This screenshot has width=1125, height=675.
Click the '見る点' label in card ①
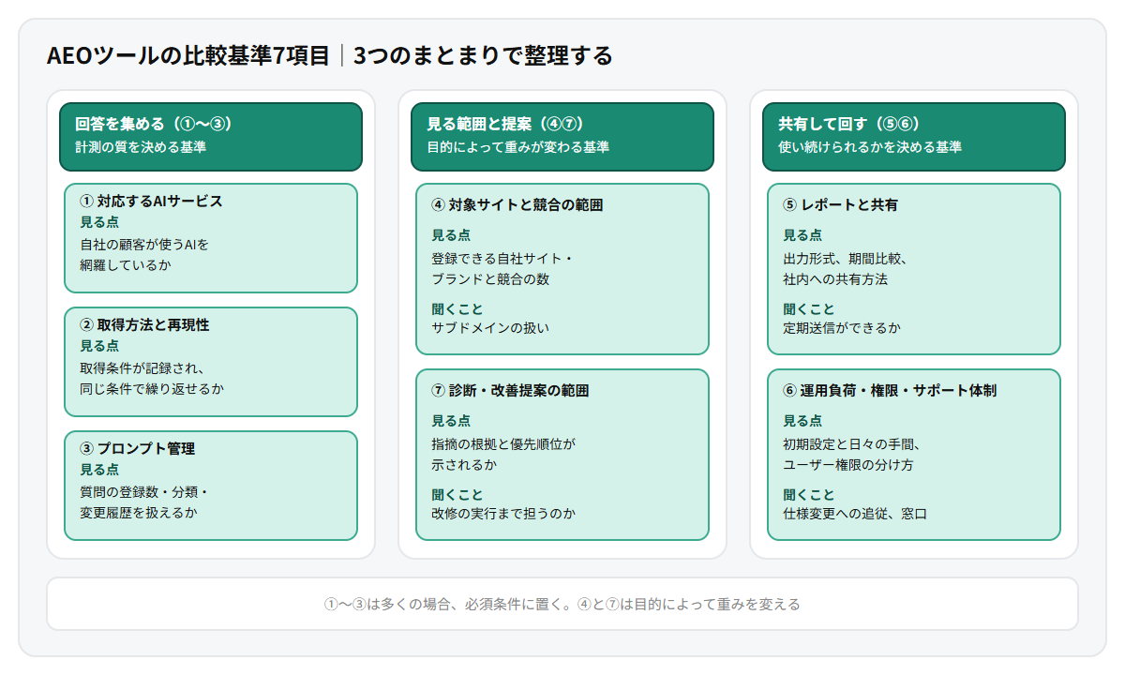99,222
